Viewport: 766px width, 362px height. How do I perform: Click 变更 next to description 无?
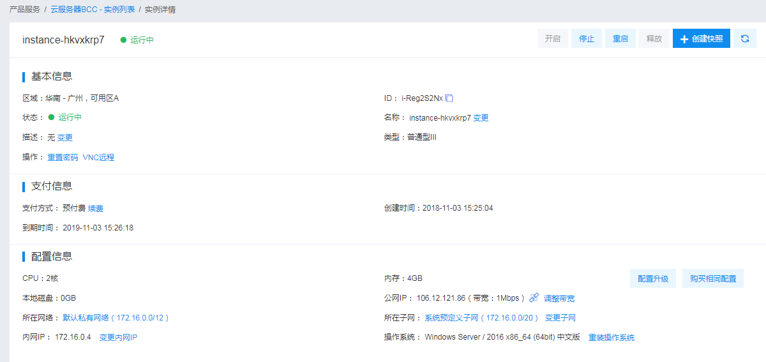tap(65, 138)
